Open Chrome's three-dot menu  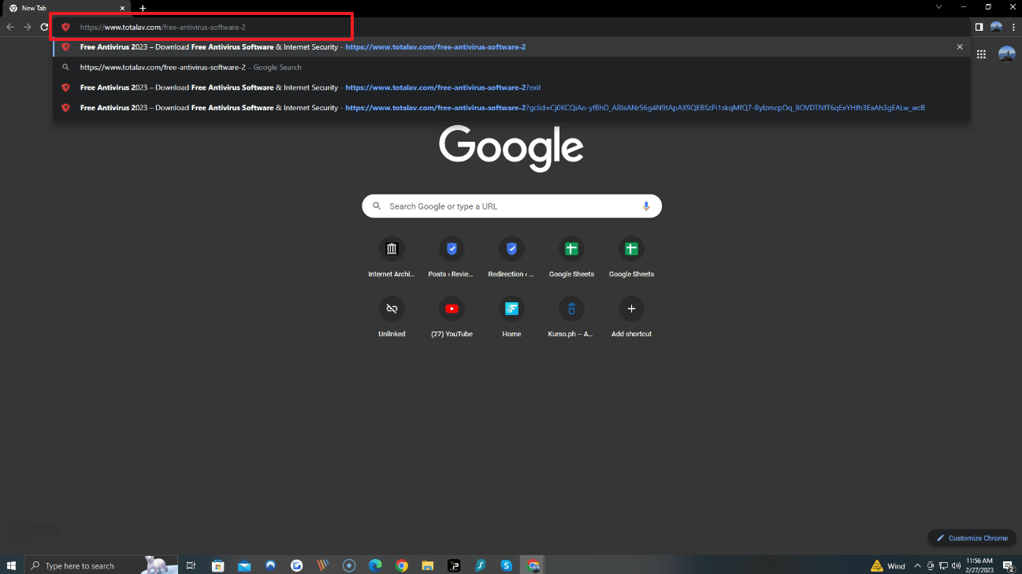(x=1013, y=27)
